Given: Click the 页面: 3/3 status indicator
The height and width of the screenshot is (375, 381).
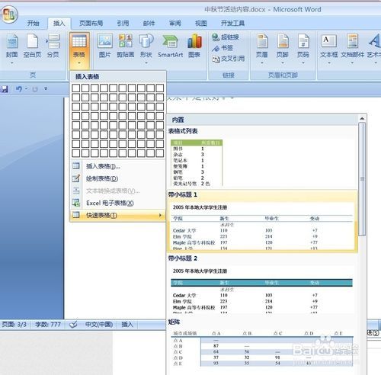Looking at the screenshot, I should pos(14,325).
